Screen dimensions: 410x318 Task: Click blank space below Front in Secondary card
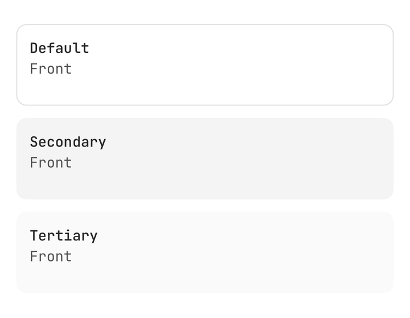click(51, 183)
